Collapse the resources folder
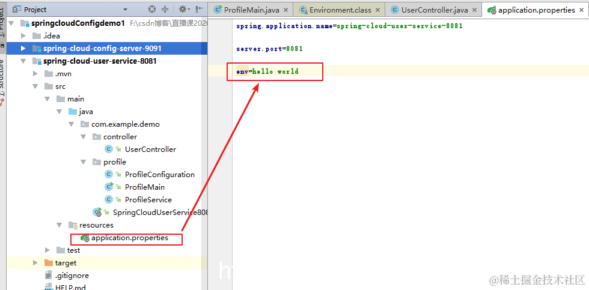This screenshot has height=290, width=589. pos(60,225)
